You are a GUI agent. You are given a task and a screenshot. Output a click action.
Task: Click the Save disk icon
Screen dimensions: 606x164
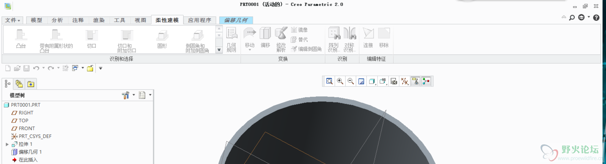coord(26,68)
